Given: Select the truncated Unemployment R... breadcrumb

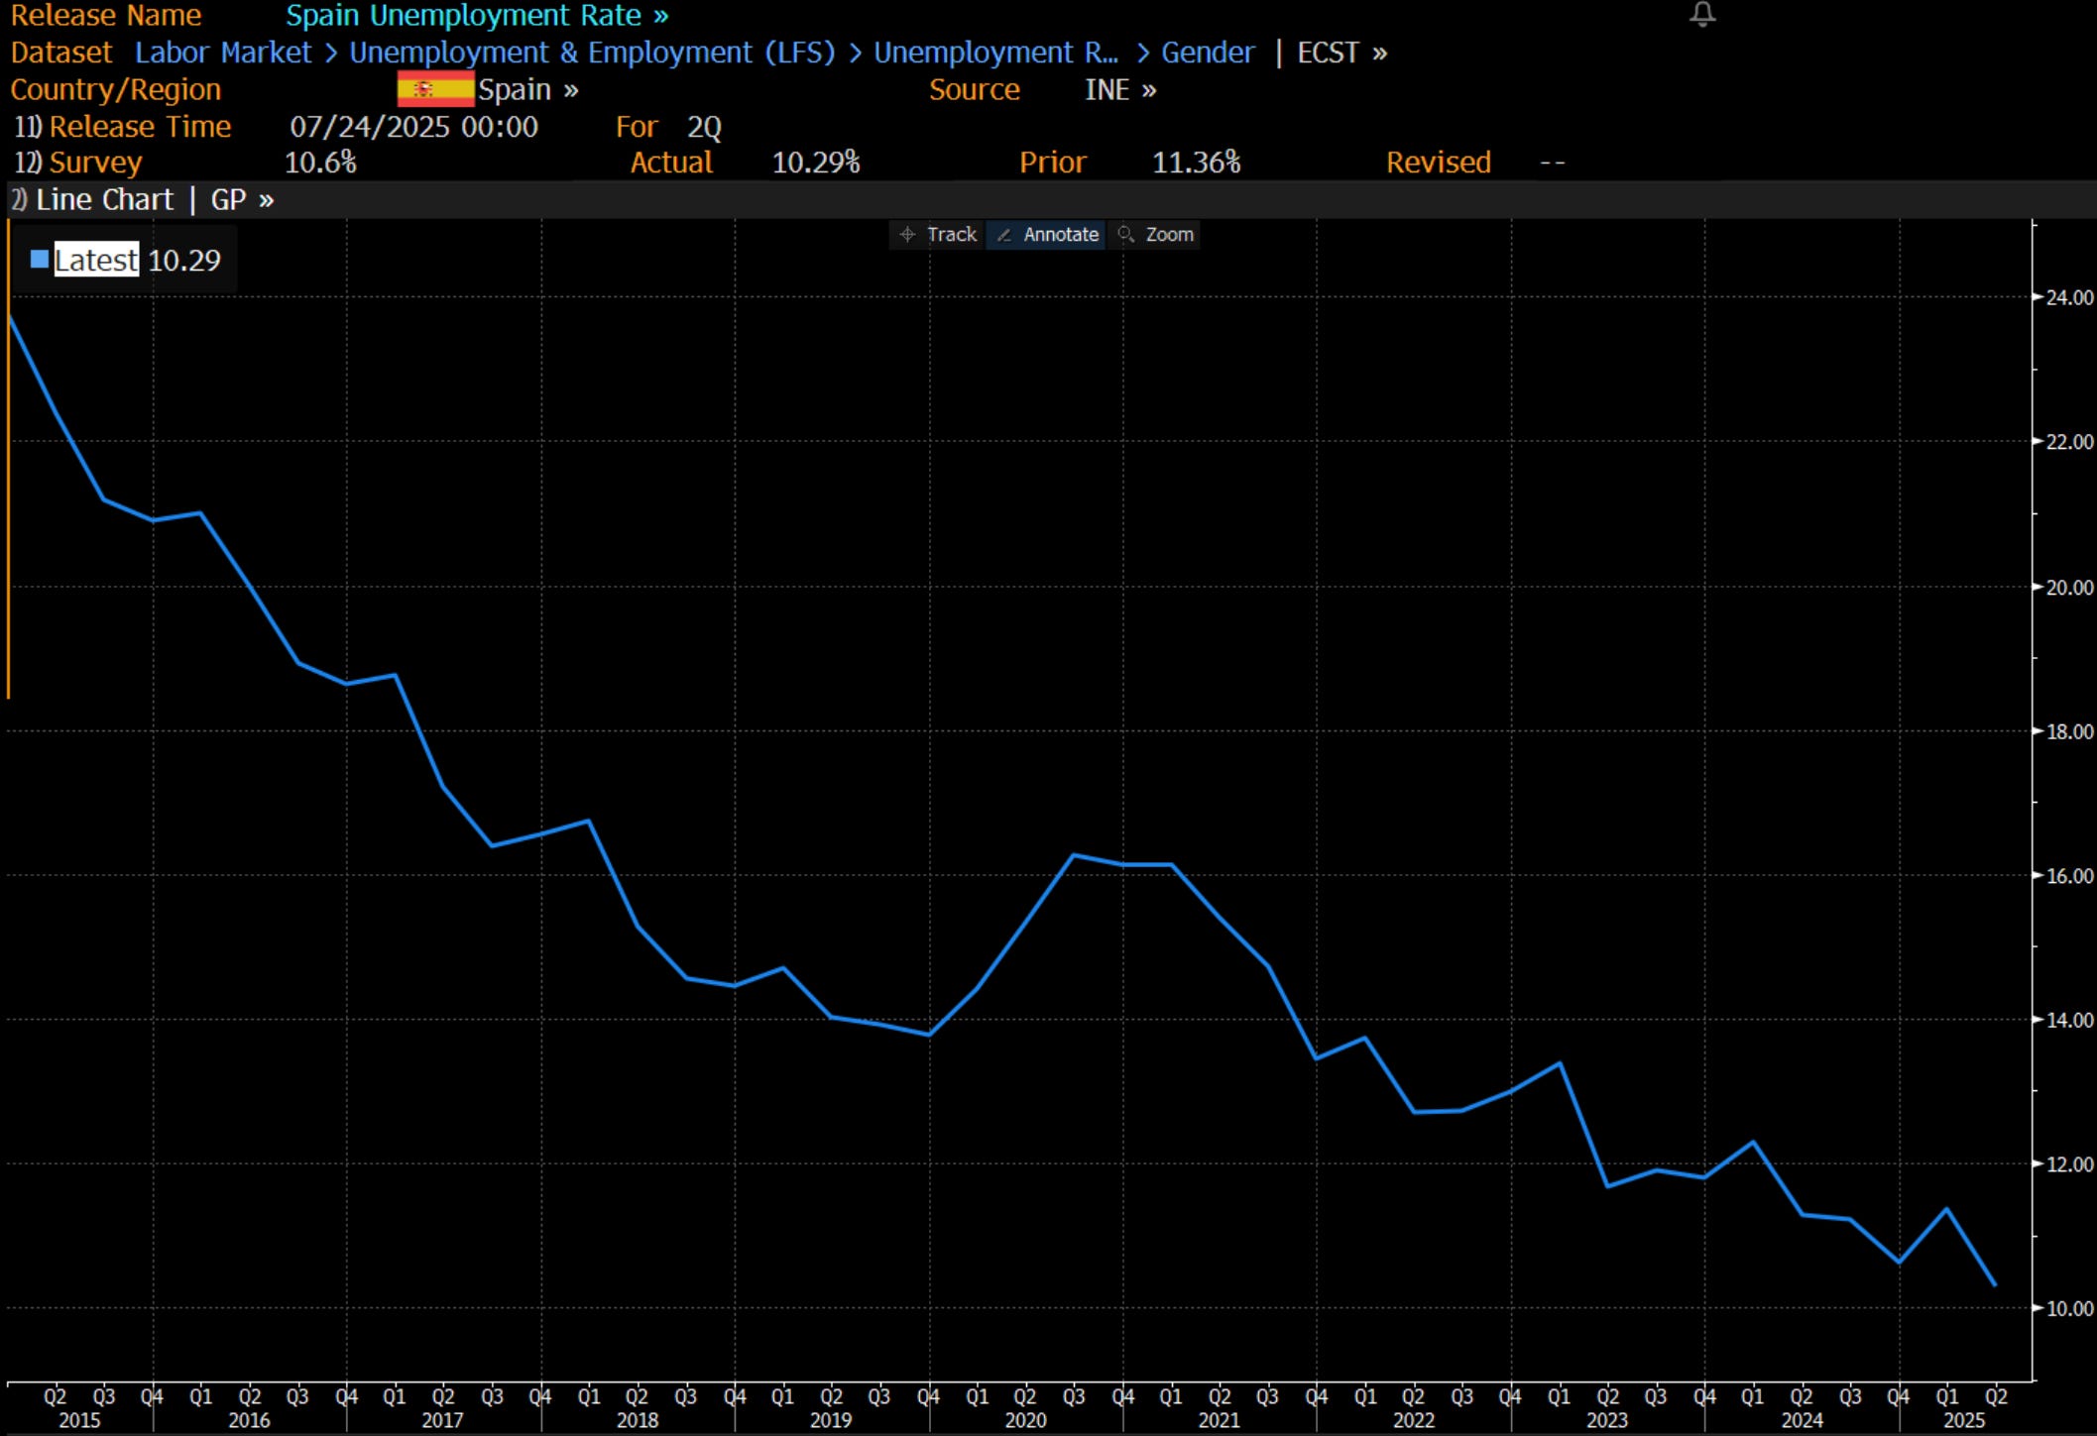Looking at the screenshot, I should 994,53.
